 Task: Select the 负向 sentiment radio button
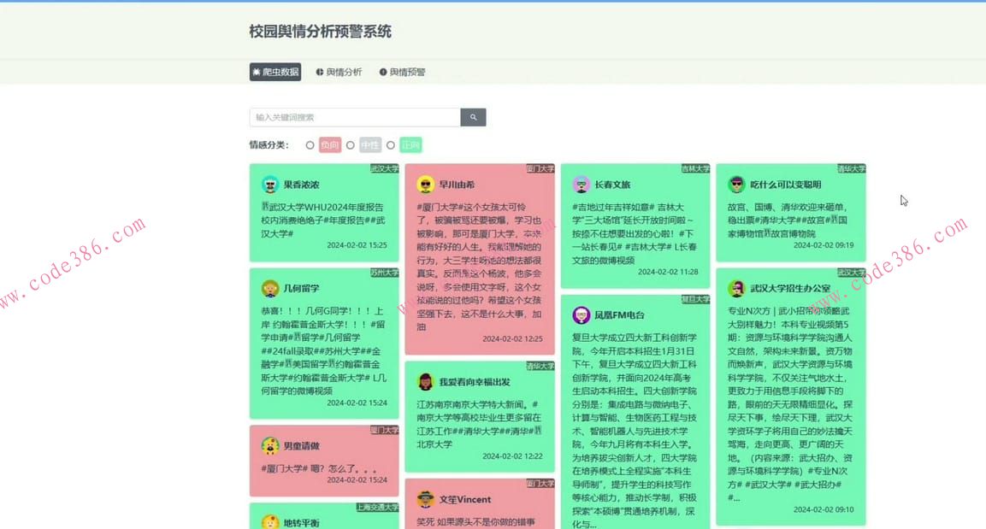310,144
